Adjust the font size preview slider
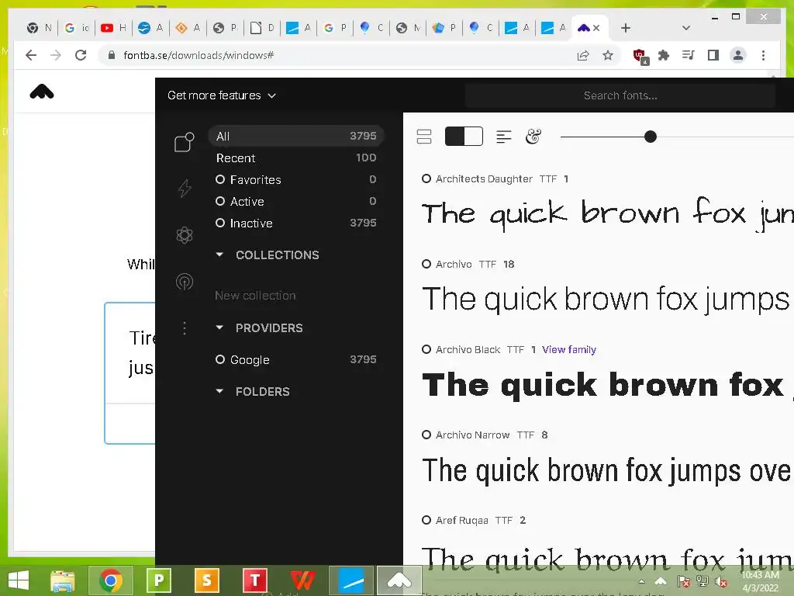The width and height of the screenshot is (794, 596). [651, 137]
